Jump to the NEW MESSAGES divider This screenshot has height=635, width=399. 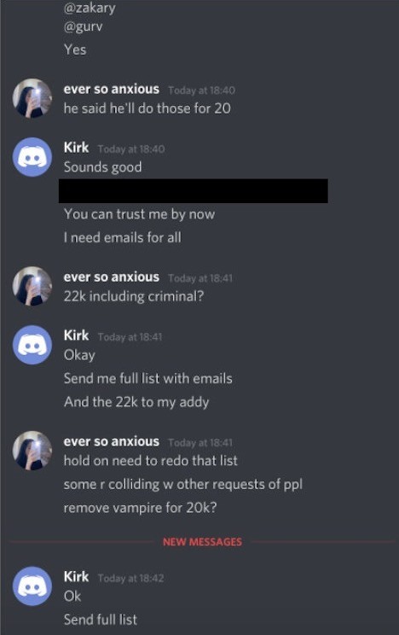(x=202, y=542)
